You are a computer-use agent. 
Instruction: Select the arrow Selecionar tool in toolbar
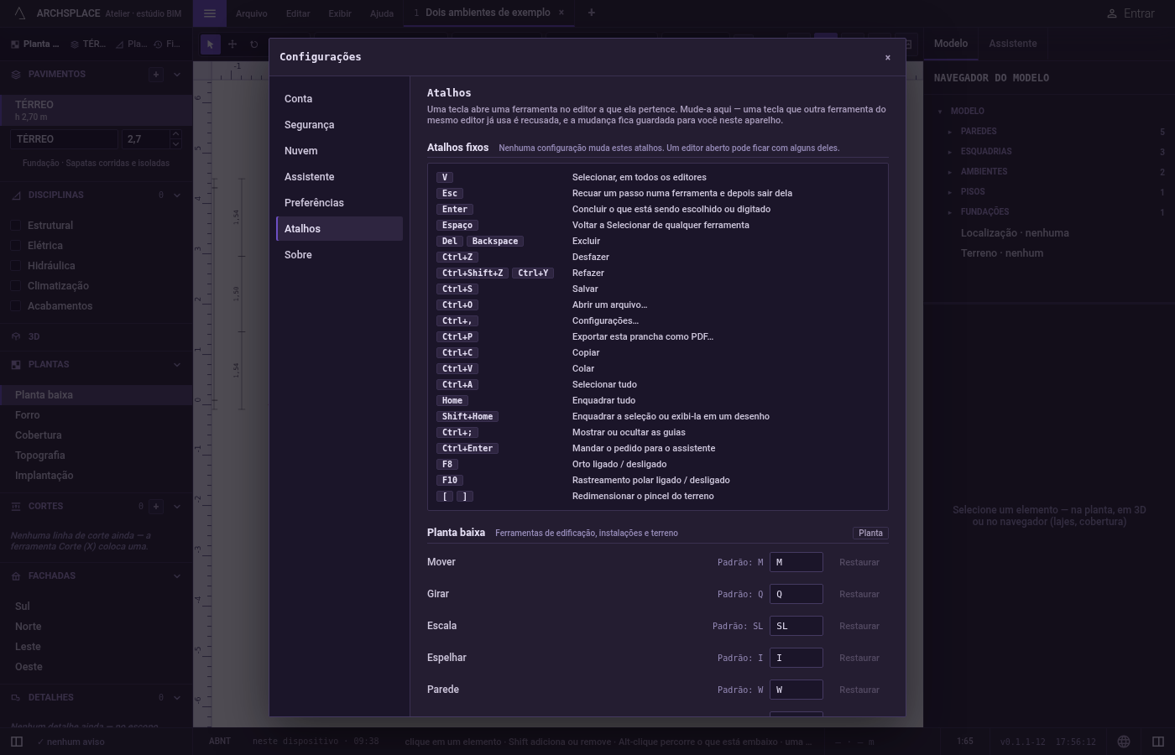click(x=210, y=44)
